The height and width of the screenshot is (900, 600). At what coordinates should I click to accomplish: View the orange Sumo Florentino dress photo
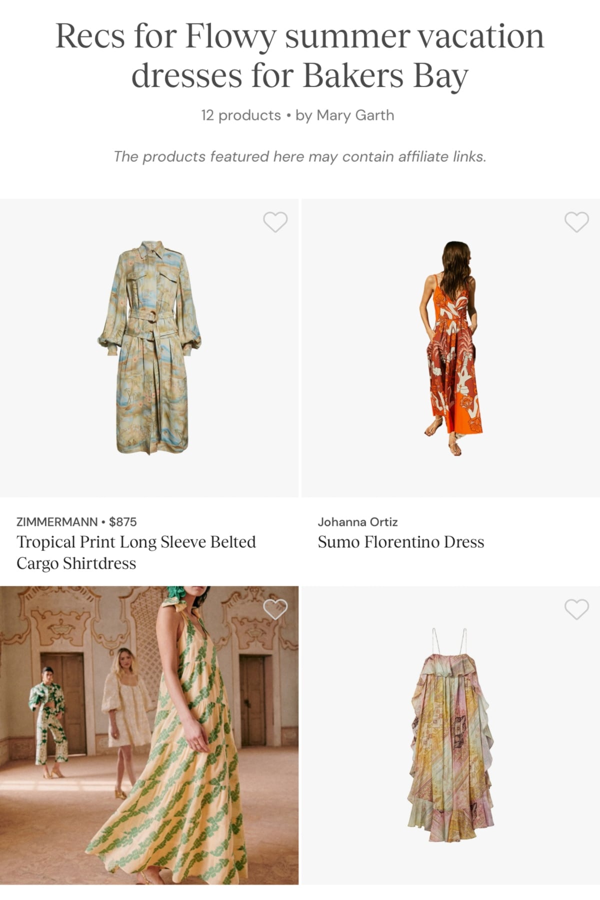pos(450,347)
